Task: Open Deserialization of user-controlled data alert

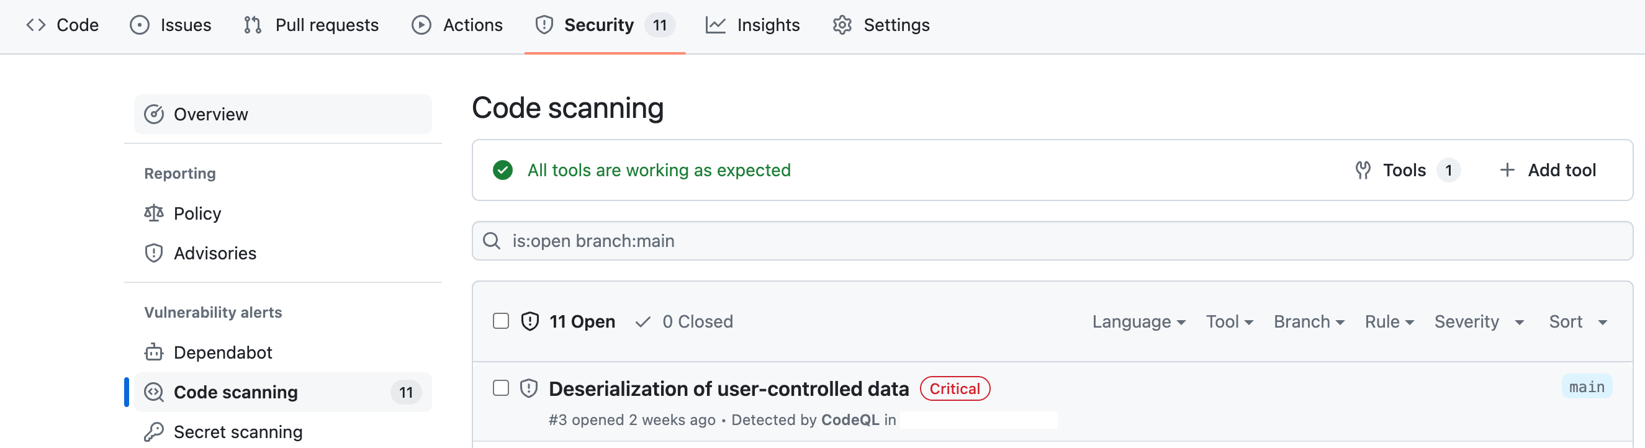Action: click(x=729, y=388)
